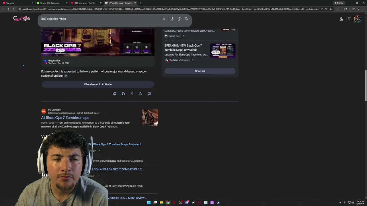The image size is (367, 206).
Task: Open a new browser tab
Action: 140,3
